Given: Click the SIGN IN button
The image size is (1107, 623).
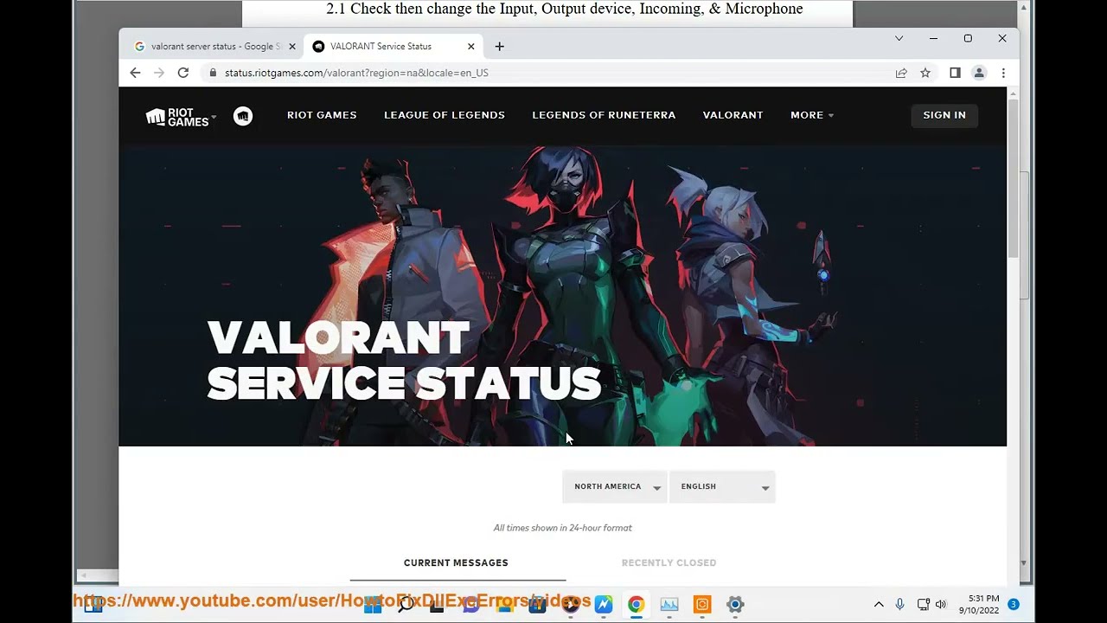Looking at the screenshot, I should [x=944, y=115].
